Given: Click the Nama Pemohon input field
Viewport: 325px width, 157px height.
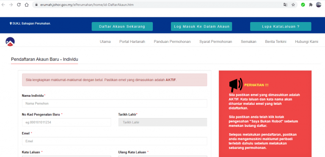Looking at the screenshot, I should tap(114, 104).
